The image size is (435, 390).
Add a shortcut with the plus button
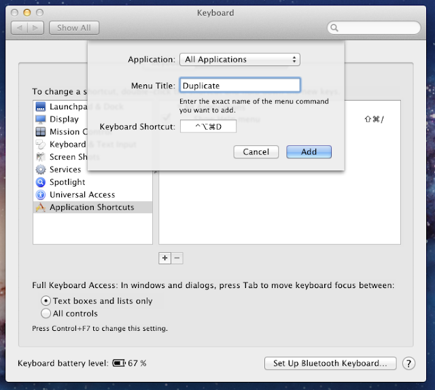coord(164,258)
